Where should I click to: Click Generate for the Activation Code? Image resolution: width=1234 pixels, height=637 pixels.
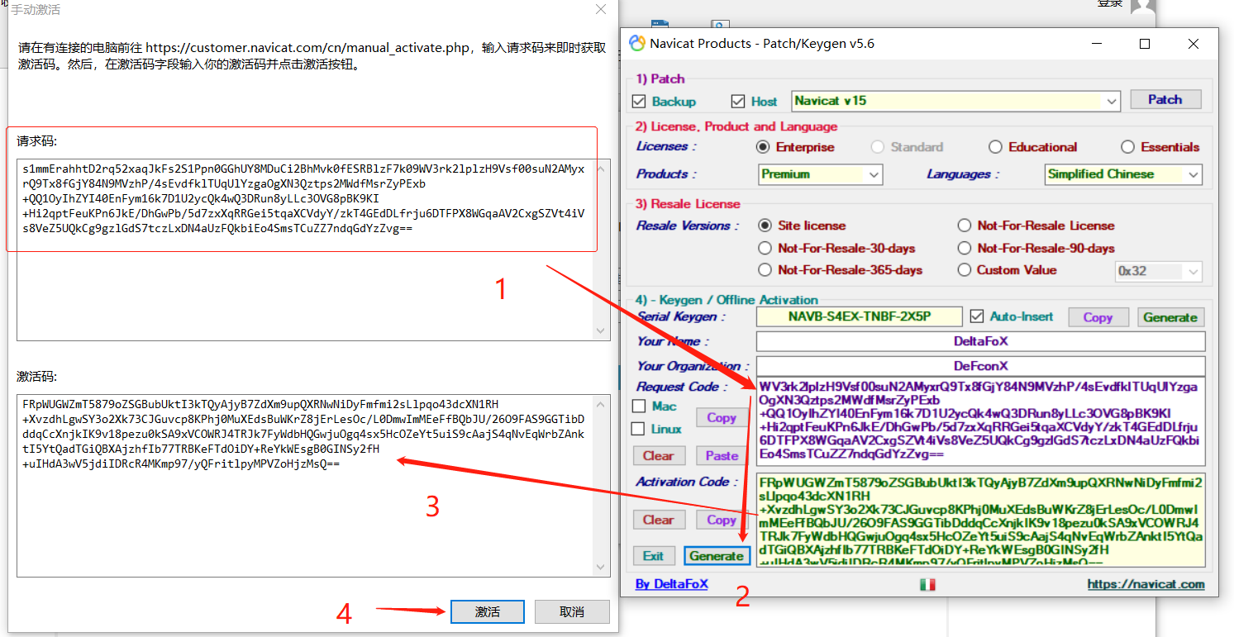[x=717, y=556]
